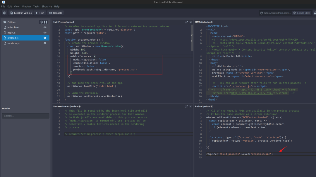Open the settings gear in the toolbar
316x177 pixels.
click(4, 13)
